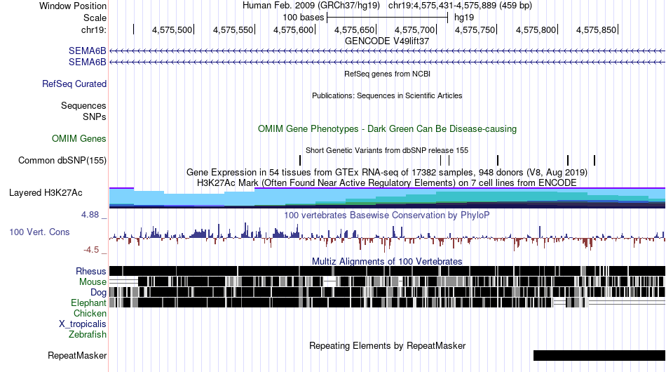Click Publications: Sequences in Scientific Articles title
Screen dimensions: 666x372
click(387, 95)
